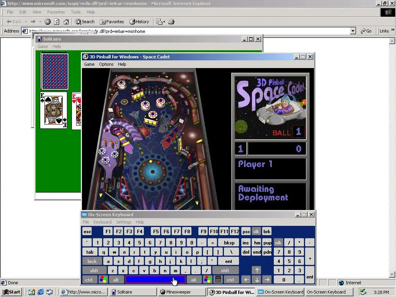396x297 pixels.
Task: Click the long ent key in the letter rows
Action: click(229, 261)
